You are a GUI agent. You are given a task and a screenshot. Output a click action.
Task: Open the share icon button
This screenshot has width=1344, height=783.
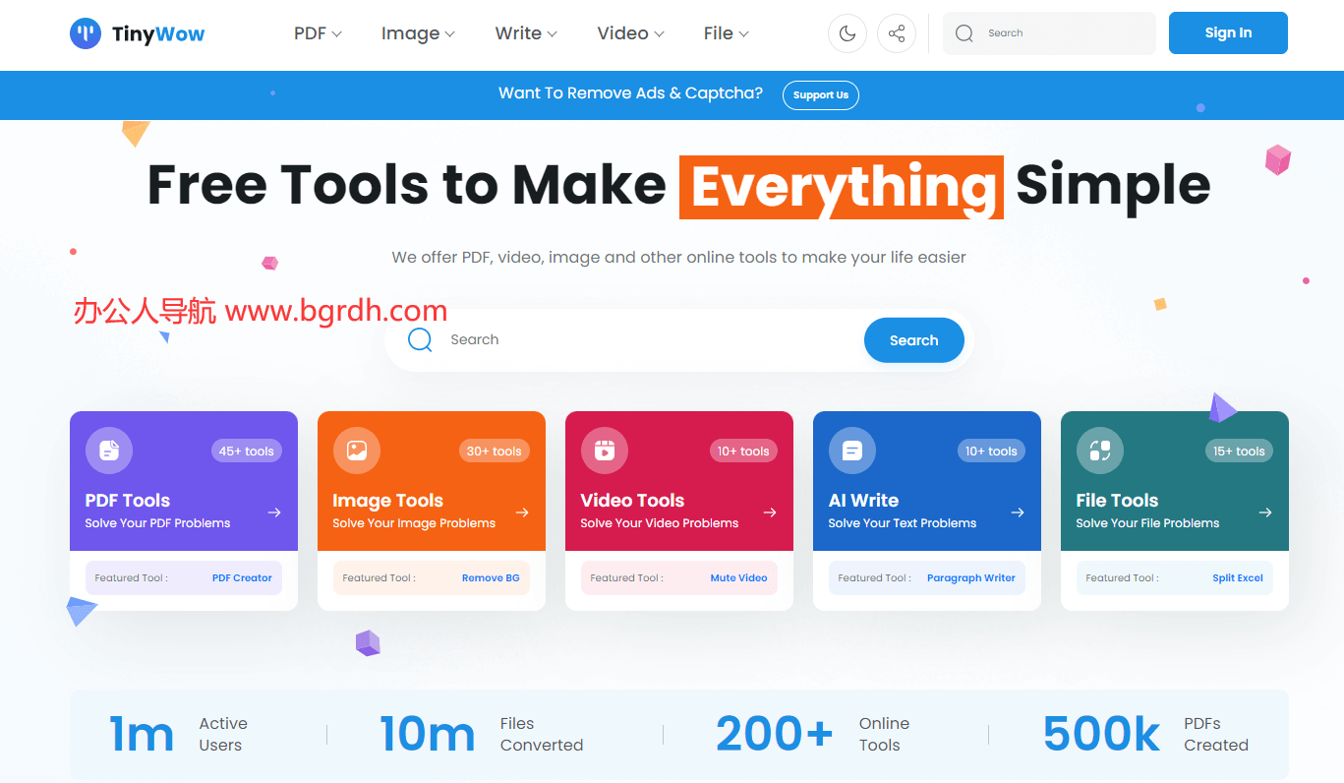coord(897,33)
